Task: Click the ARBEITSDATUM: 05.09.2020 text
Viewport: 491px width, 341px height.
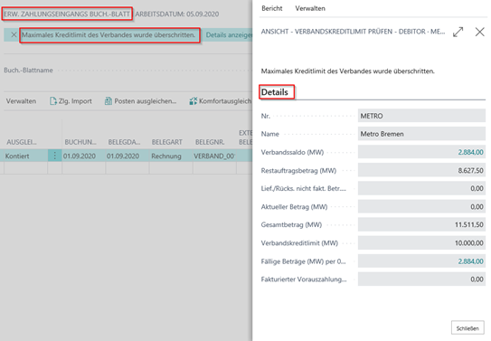Action: [177, 14]
